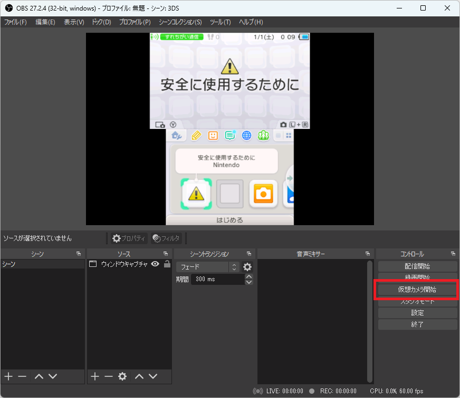Toggle the lock on ウィンドウキャプチャ source
Screen dimensions: 460x398
coord(167,264)
